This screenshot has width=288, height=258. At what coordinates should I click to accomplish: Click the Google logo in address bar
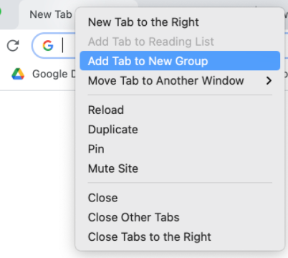click(x=48, y=45)
